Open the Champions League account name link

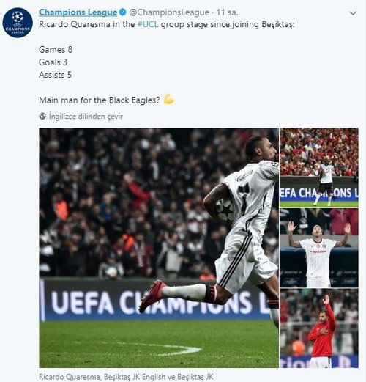pyautogui.click(x=78, y=12)
